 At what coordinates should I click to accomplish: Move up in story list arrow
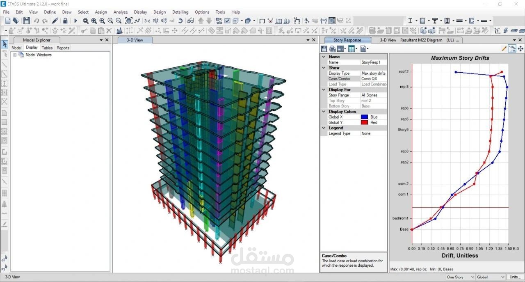pos(201,21)
